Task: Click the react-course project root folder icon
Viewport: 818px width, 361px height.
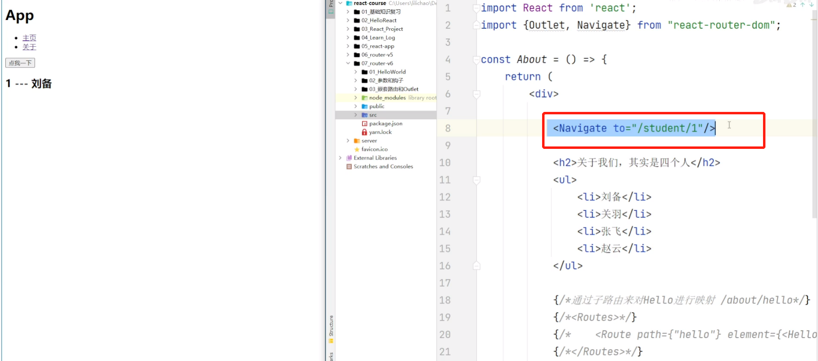Action: click(x=349, y=3)
